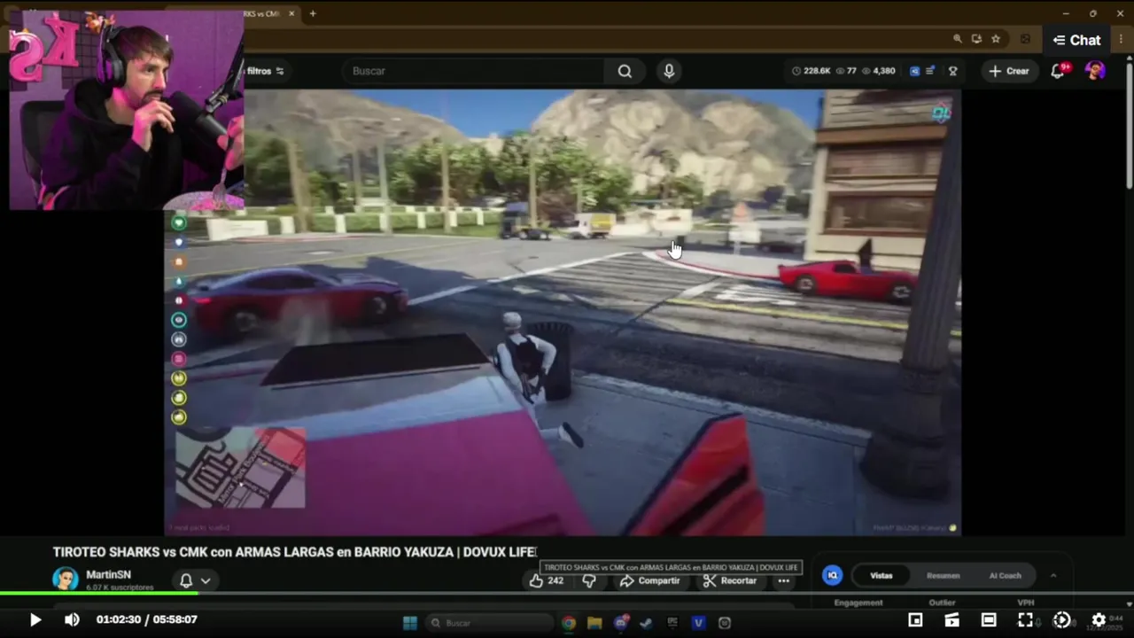Select the Vistas tab in extension panel
The height and width of the screenshot is (638, 1134).
[882, 575]
